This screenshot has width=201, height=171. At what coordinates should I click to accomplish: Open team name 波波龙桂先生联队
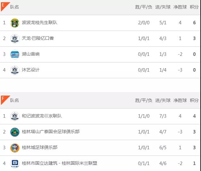click(x=40, y=22)
